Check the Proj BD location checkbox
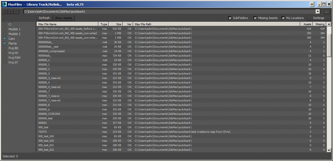This screenshot has width=333, height=161. (x=5, y=48)
